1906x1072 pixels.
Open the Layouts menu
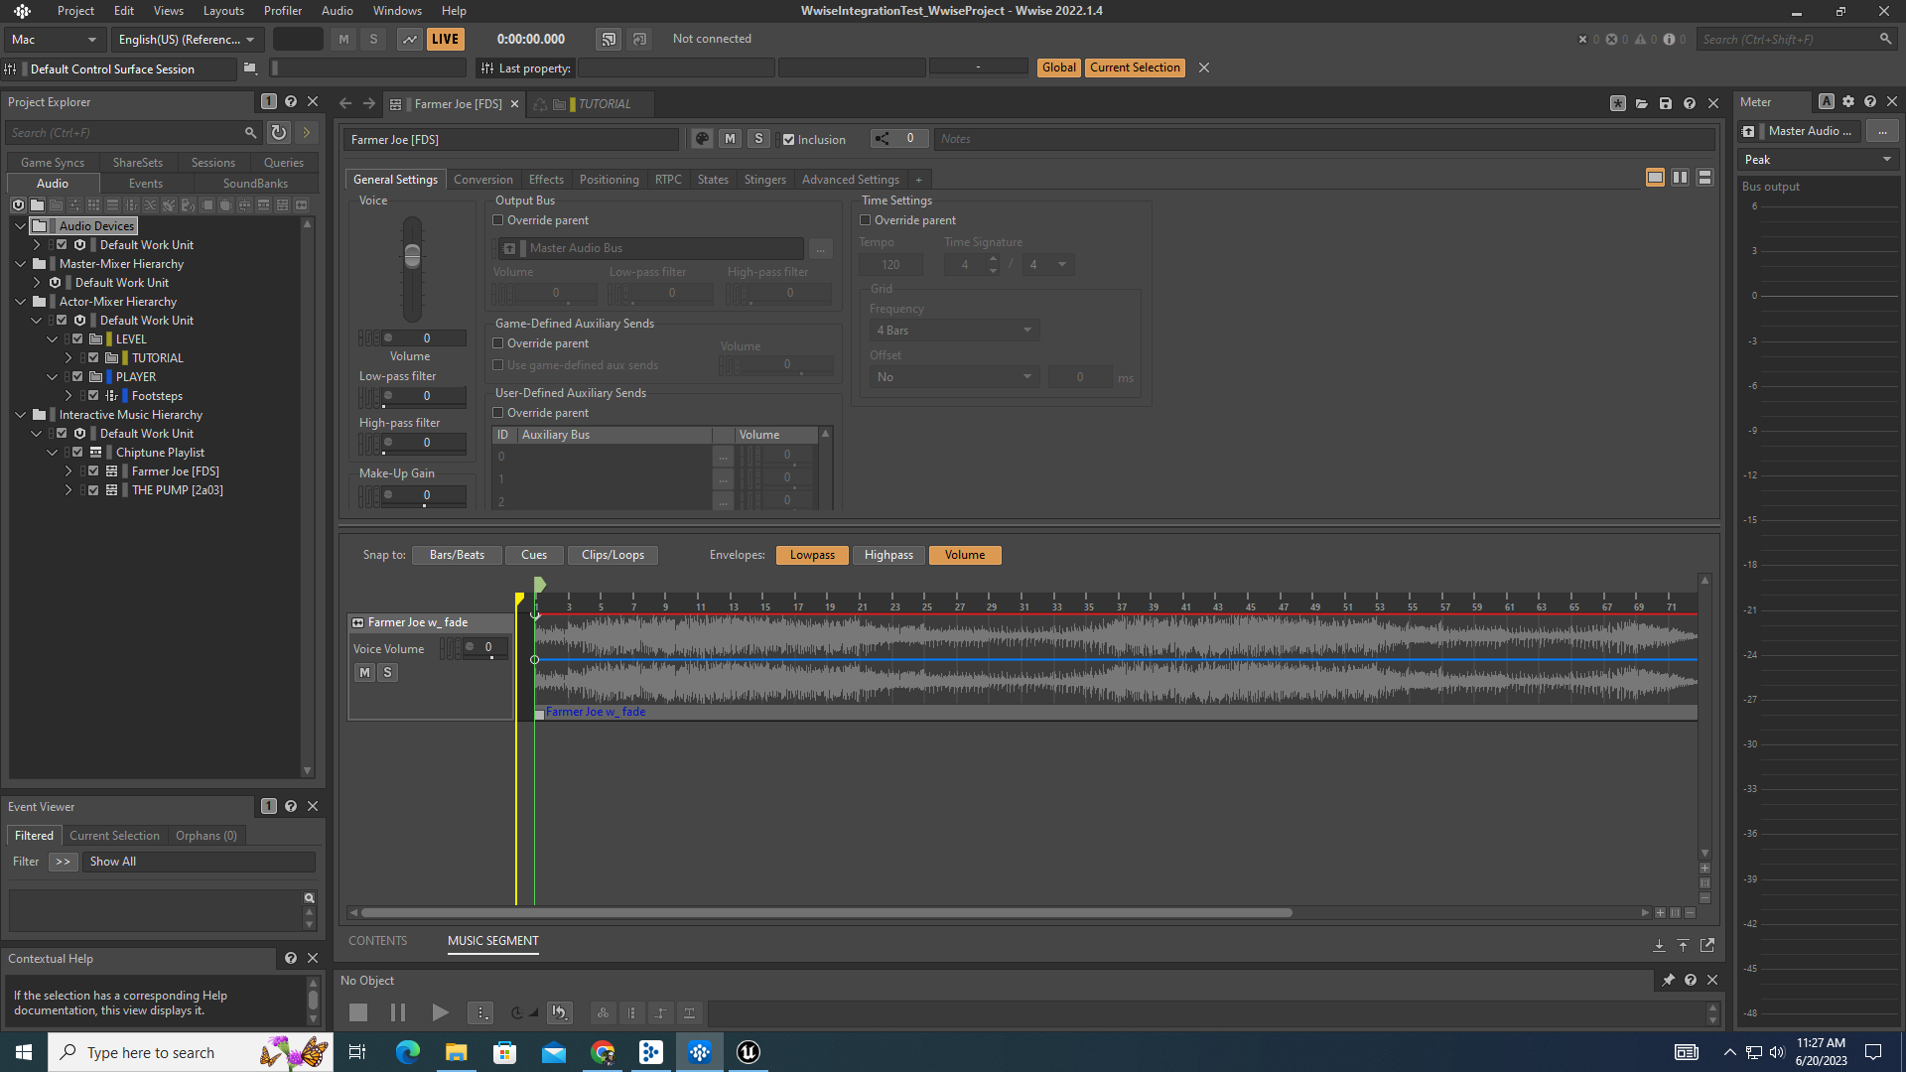point(223,10)
